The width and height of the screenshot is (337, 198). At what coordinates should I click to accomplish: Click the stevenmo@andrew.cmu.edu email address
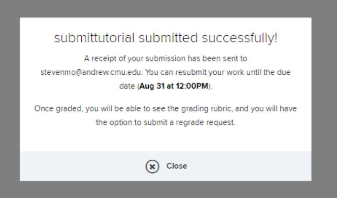pos(91,72)
